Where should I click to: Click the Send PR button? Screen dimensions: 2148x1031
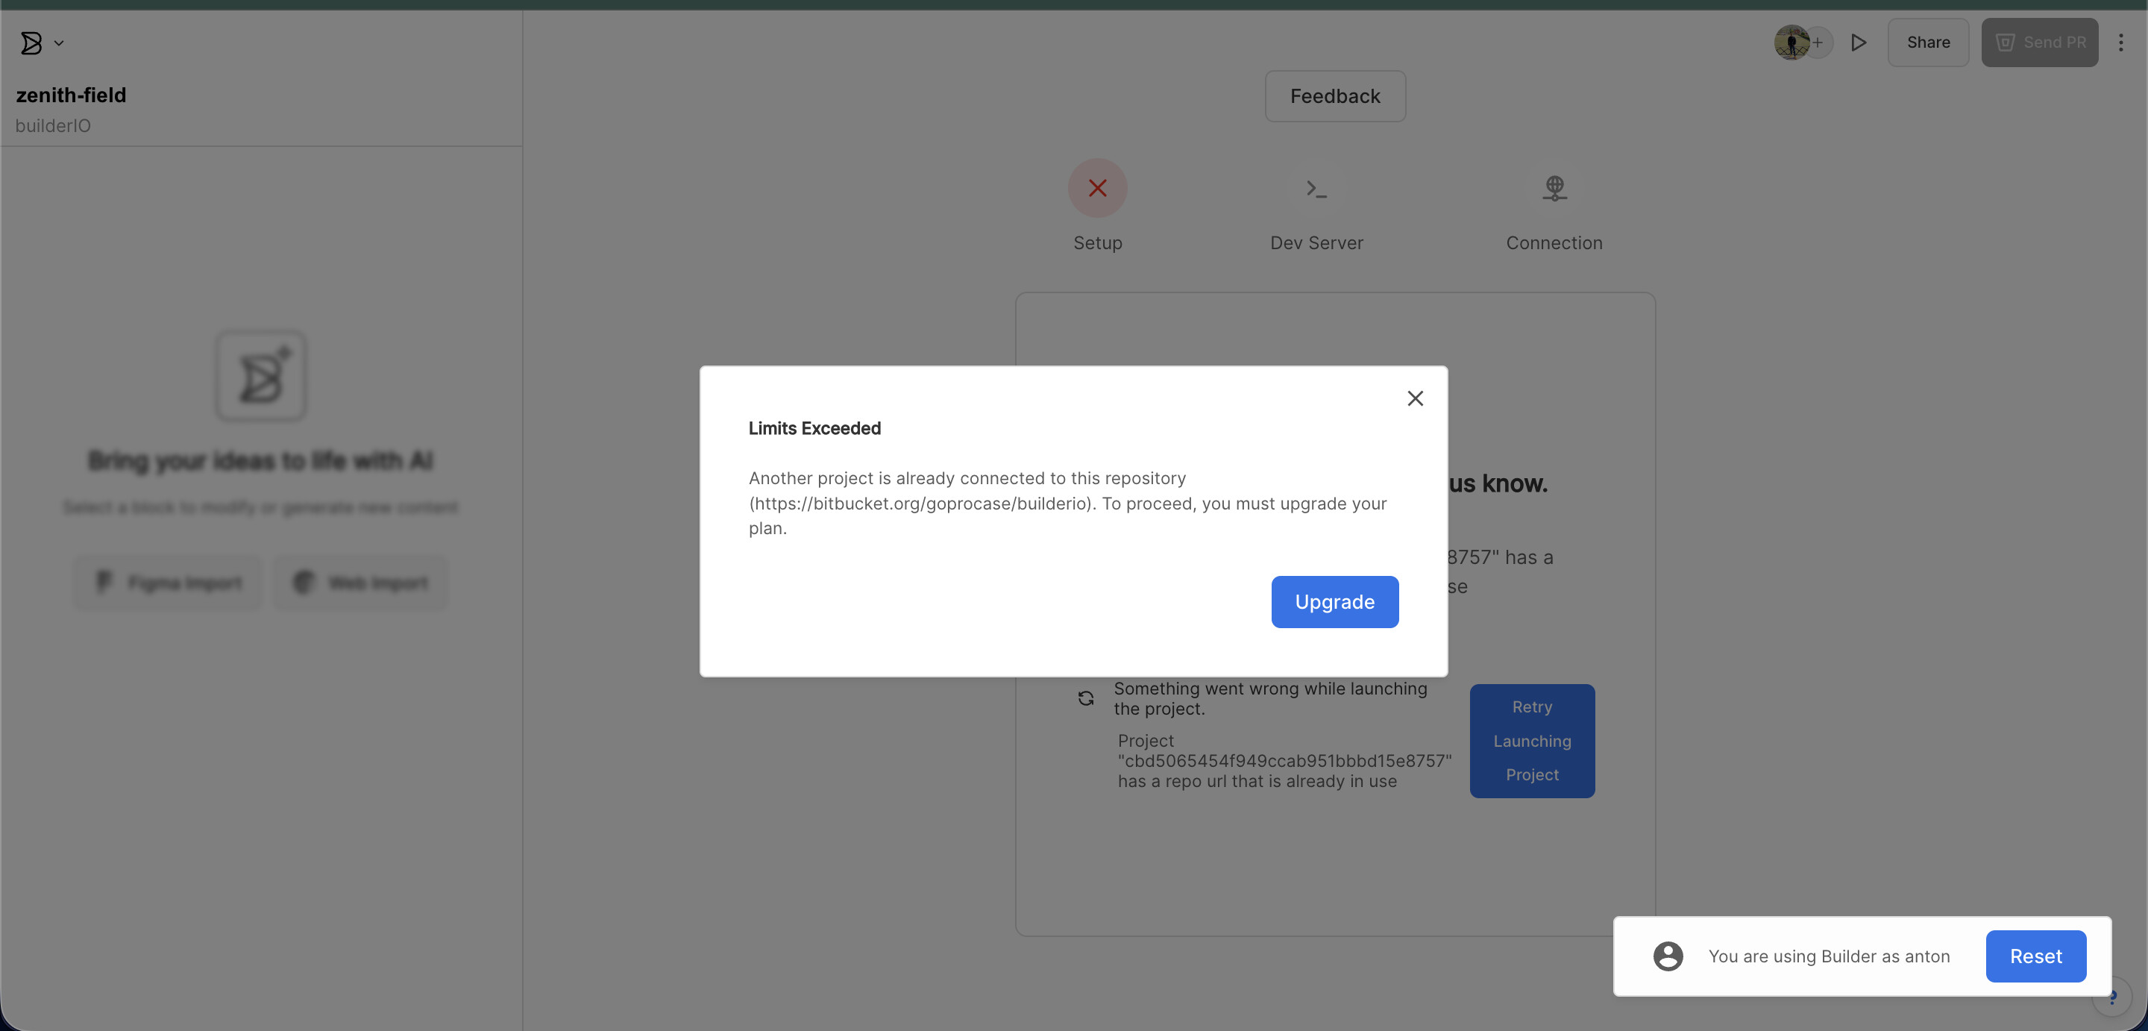coord(2039,43)
